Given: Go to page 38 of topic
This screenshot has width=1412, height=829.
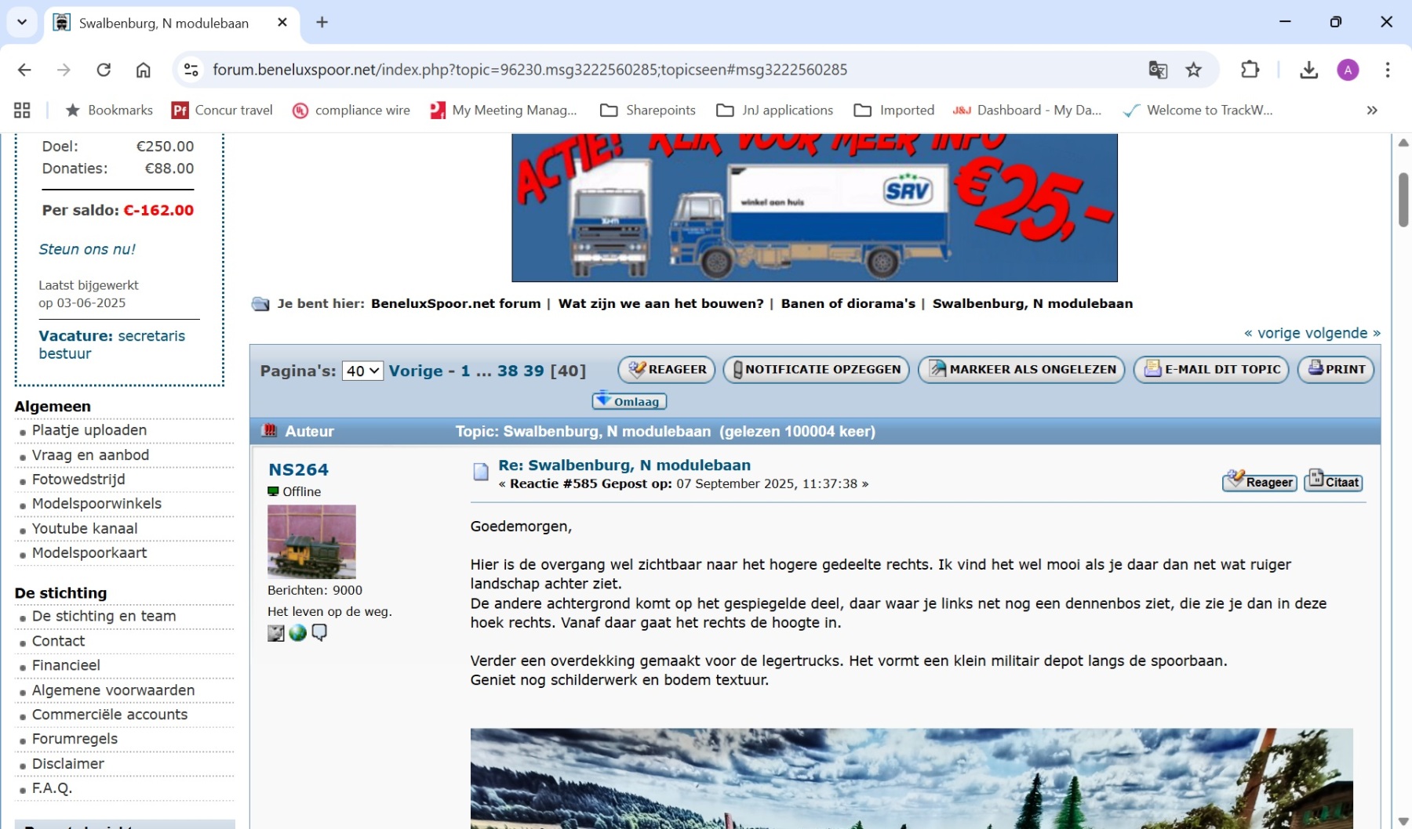Looking at the screenshot, I should pyautogui.click(x=508, y=371).
